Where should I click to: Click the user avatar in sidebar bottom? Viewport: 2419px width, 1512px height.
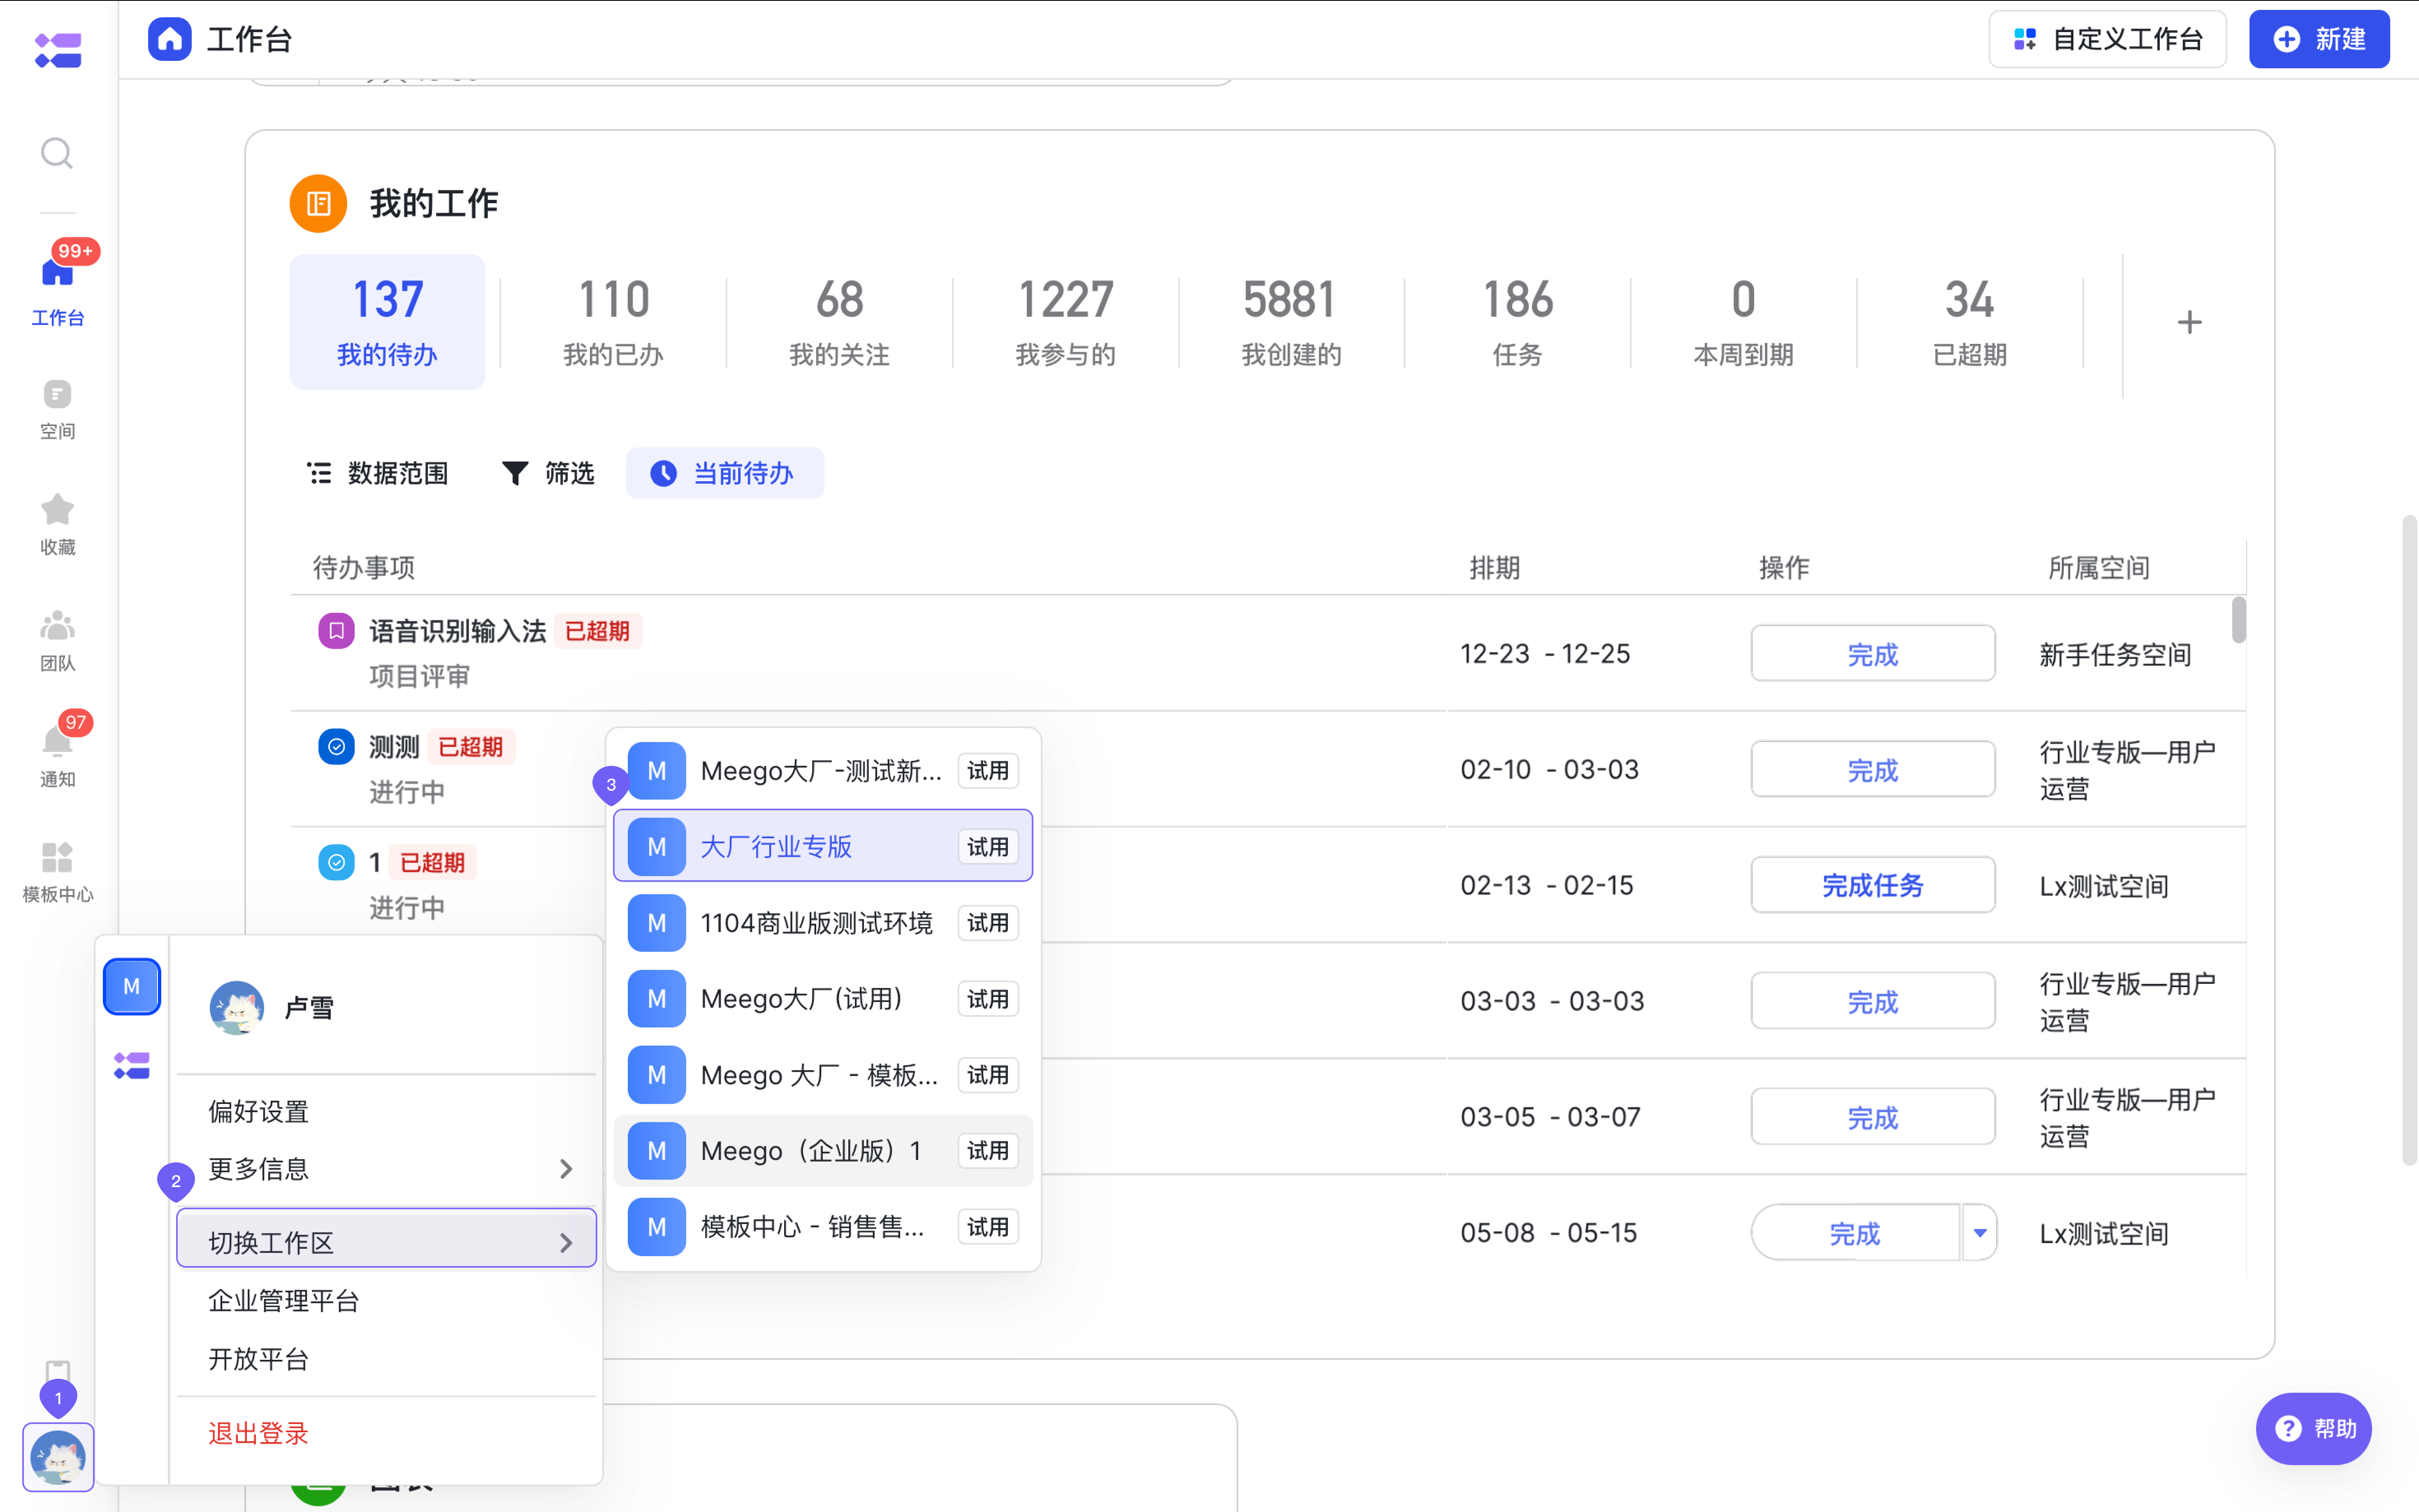point(58,1456)
